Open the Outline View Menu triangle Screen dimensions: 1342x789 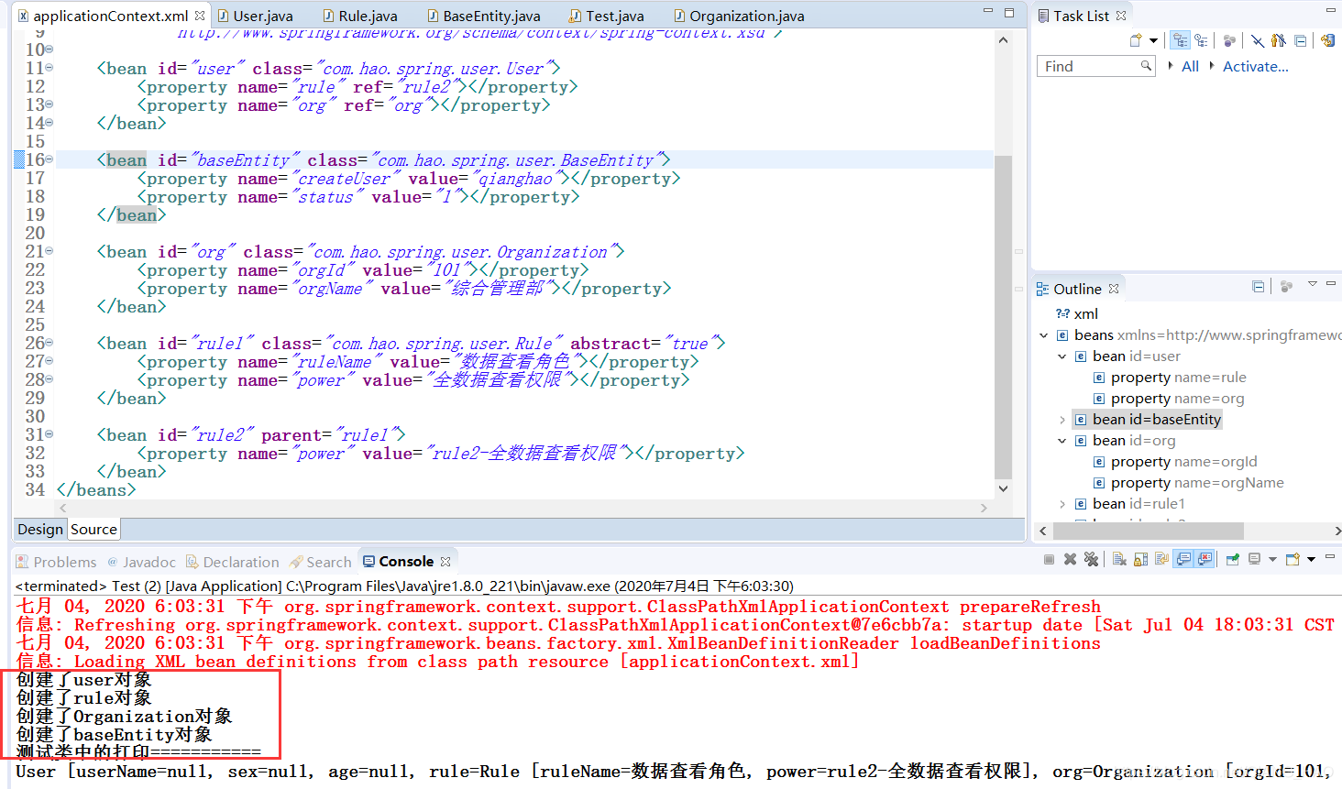(x=1312, y=284)
